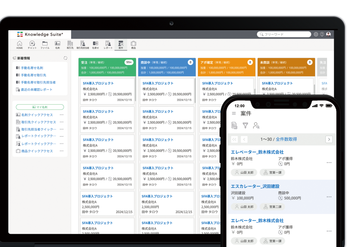Screen dimensions: 347x247
Task: Open 商品クイックアクセス
Action: click(37, 151)
